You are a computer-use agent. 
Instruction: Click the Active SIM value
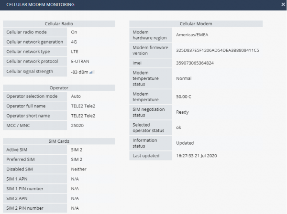pyautogui.click(x=77, y=150)
